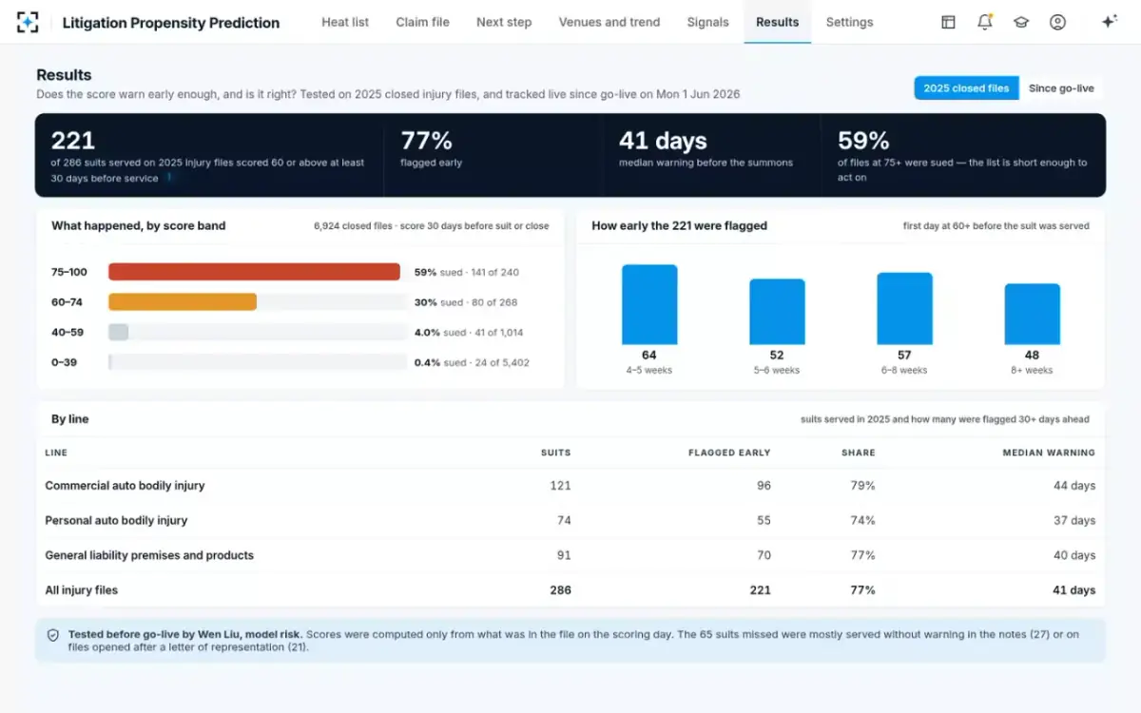Viewport: 1141px width, 713px height.
Task: Switch to the Claim file tab
Action: click(422, 22)
